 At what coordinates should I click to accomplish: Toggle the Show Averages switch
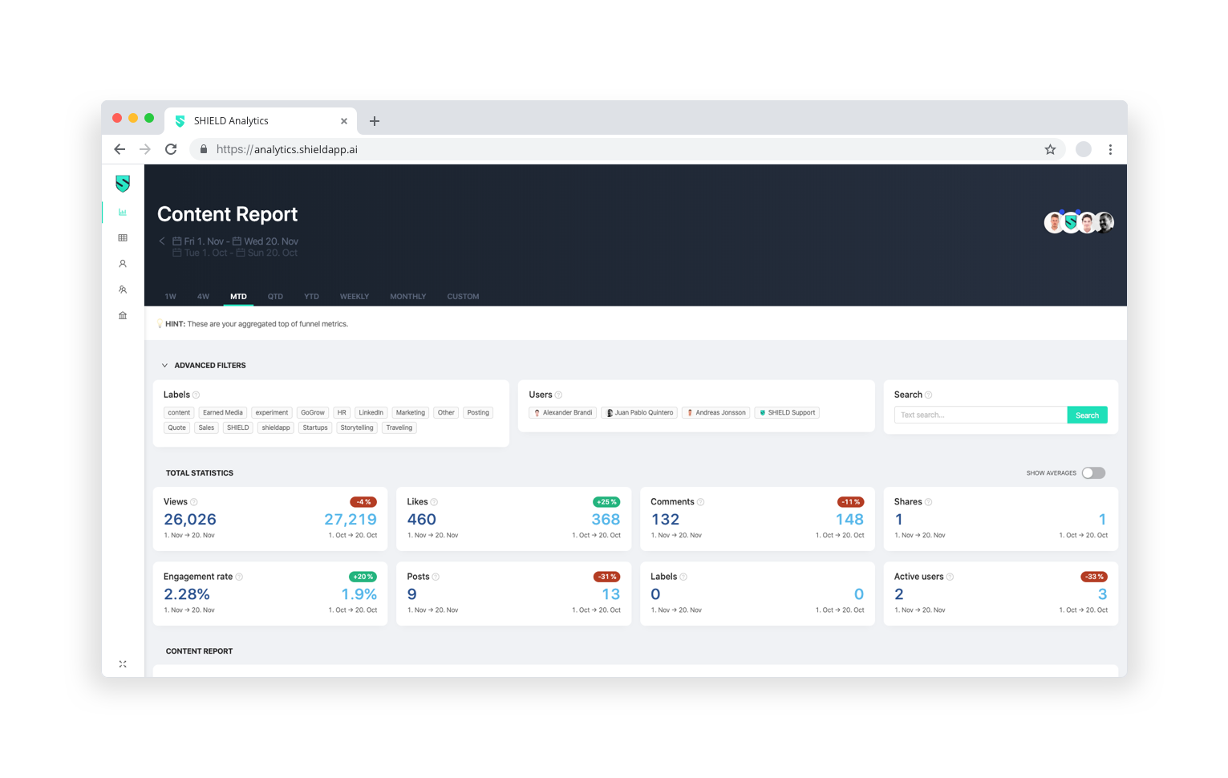tap(1093, 473)
